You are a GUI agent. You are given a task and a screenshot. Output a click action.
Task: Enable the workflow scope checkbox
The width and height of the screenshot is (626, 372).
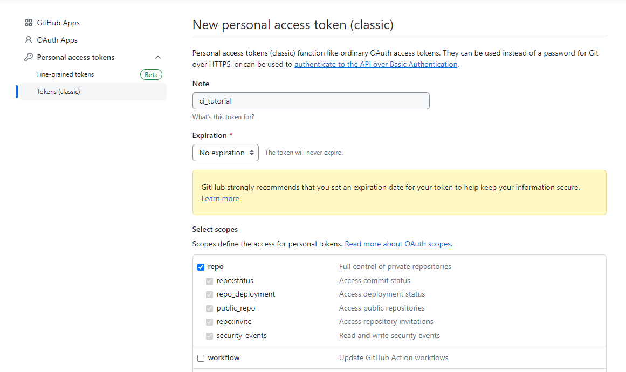pyautogui.click(x=201, y=358)
